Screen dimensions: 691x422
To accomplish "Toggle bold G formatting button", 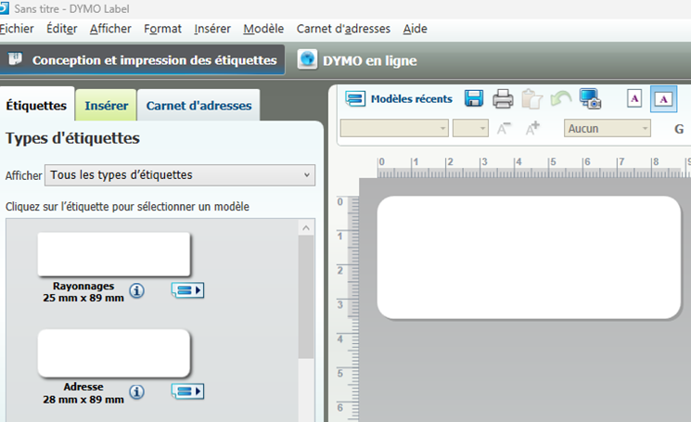I will (679, 129).
